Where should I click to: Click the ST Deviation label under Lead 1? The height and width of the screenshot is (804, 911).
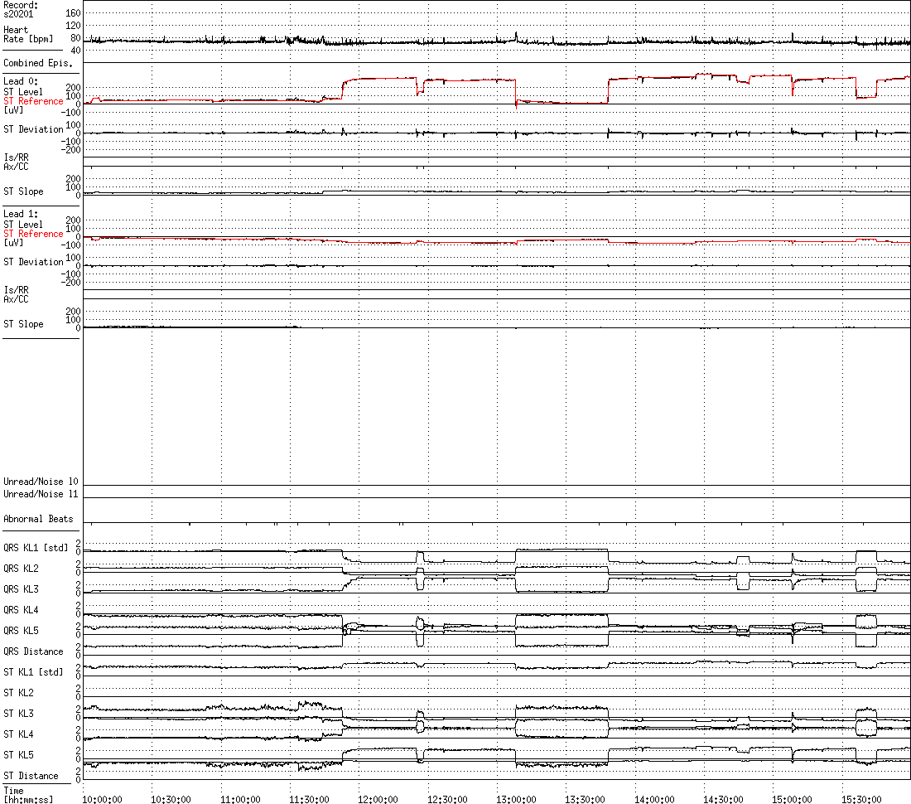click(33, 262)
